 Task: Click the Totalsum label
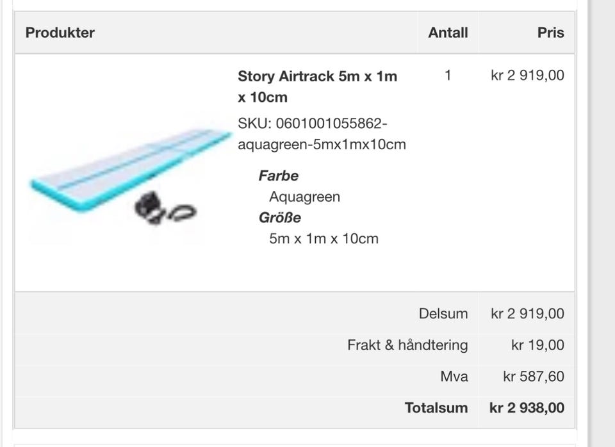(x=436, y=408)
